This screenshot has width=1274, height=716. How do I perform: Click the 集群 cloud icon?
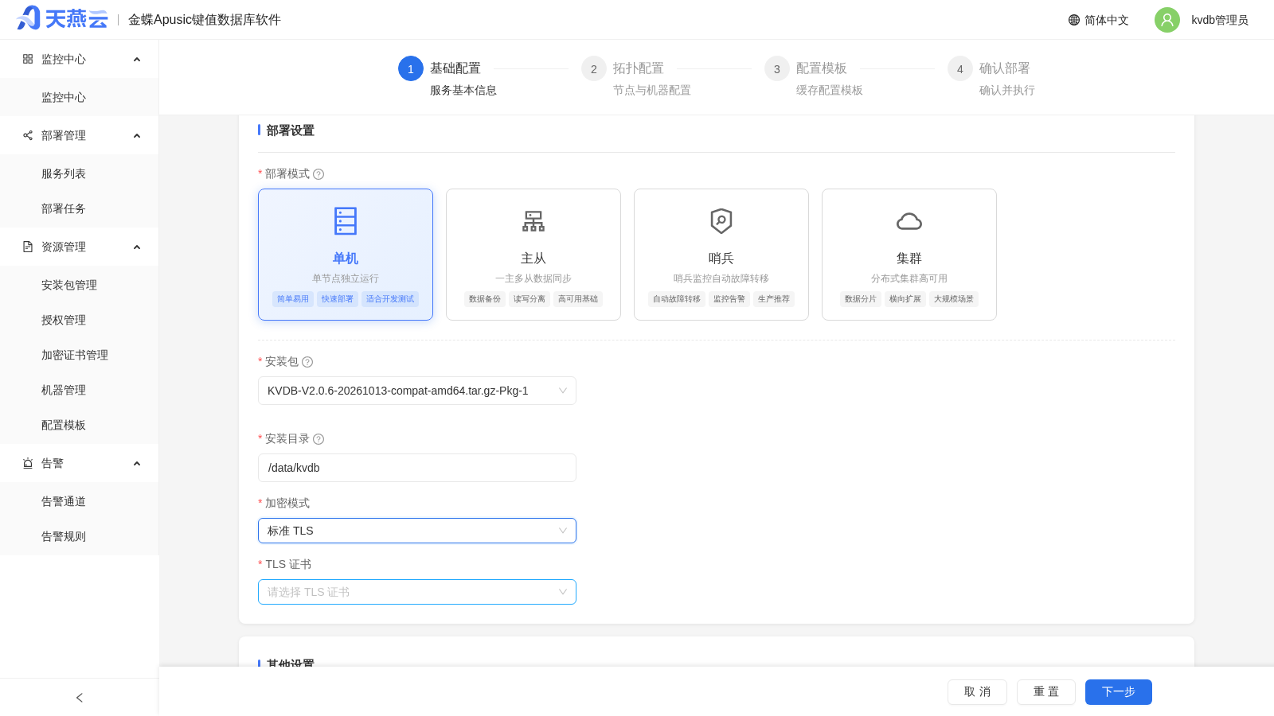pyautogui.click(x=909, y=221)
